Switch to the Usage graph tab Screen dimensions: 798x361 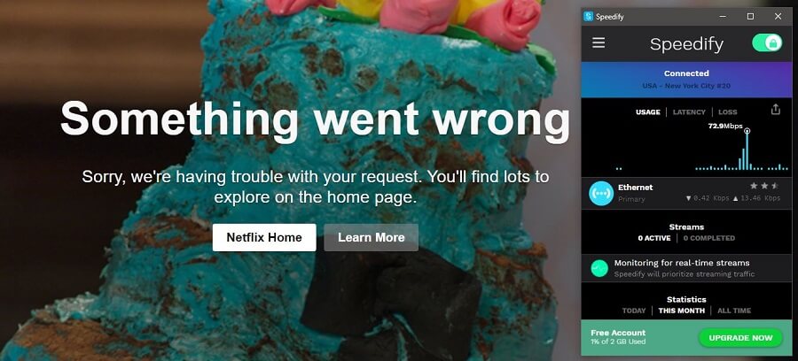point(648,112)
